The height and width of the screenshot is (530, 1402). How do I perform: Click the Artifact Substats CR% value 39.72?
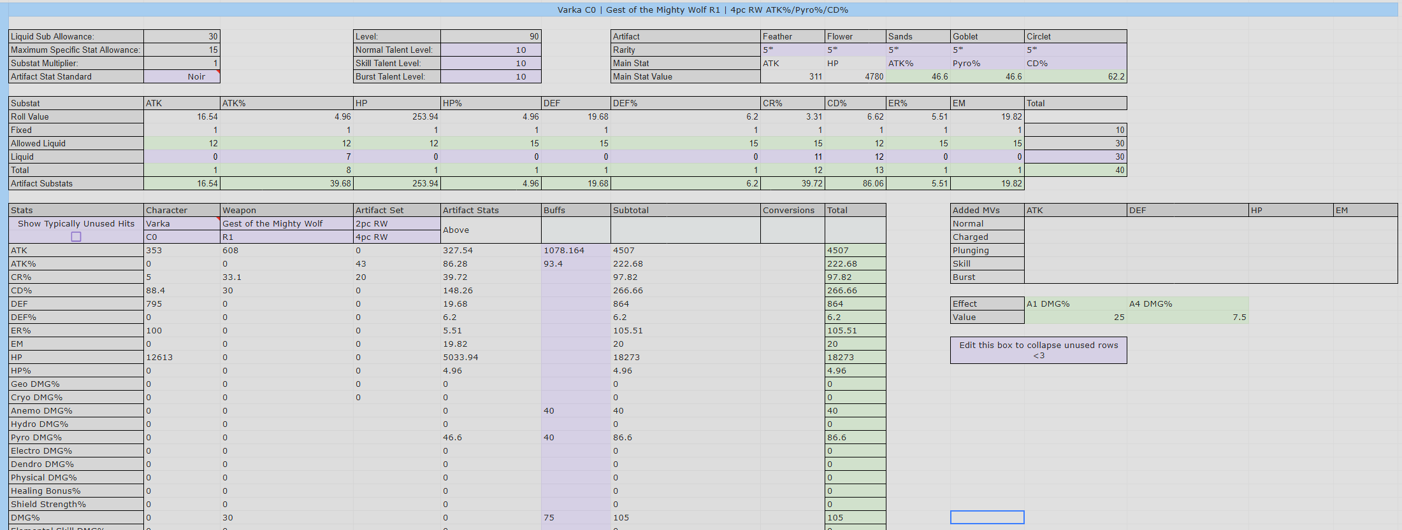793,183
